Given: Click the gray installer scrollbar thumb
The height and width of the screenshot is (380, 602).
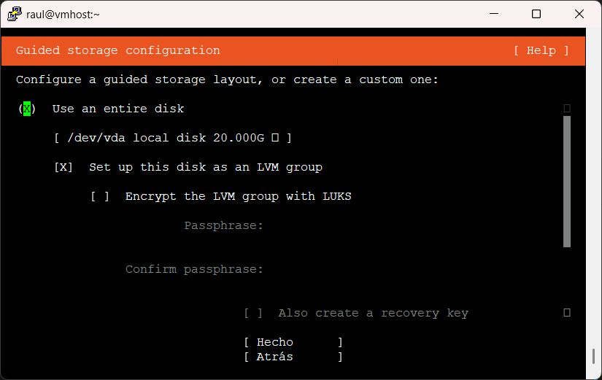Looking at the screenshot, I should (x=567, y=182).
